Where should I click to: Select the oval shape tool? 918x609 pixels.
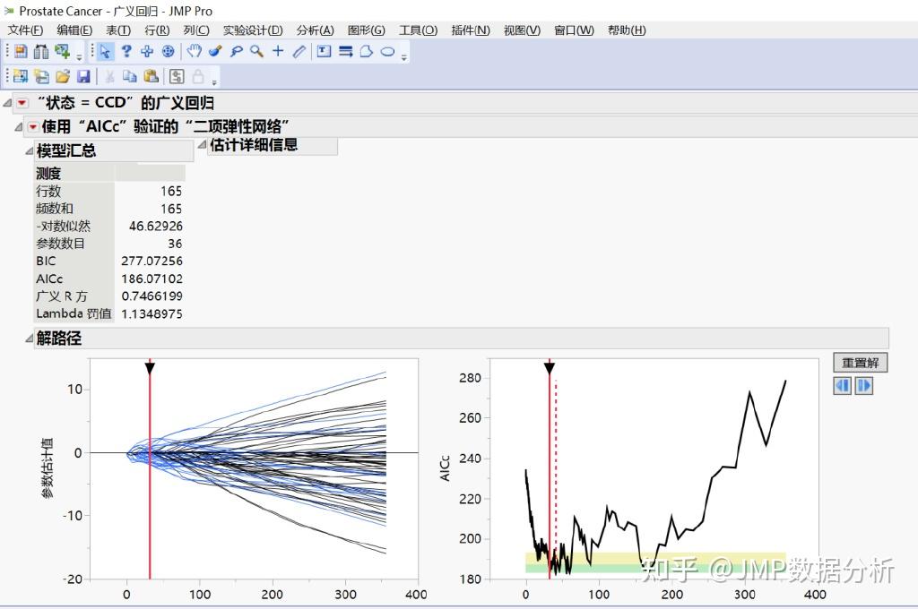(387, 51)
